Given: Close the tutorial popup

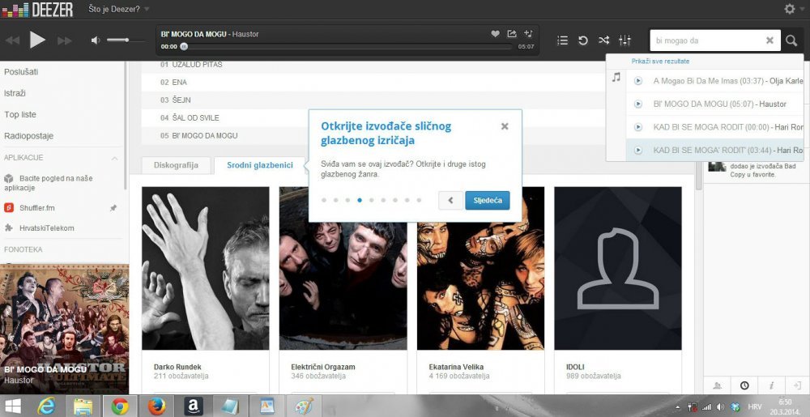Looking at the screenshot, I should coord(505,126).
